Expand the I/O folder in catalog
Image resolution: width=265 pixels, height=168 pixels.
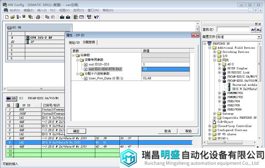(215, 56)
